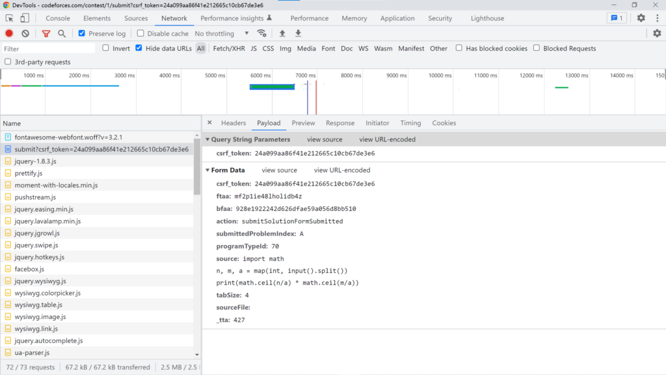Click the export HAR download icon
The height and width of the screenshot is (375, 666).
[x=299, y=33]
